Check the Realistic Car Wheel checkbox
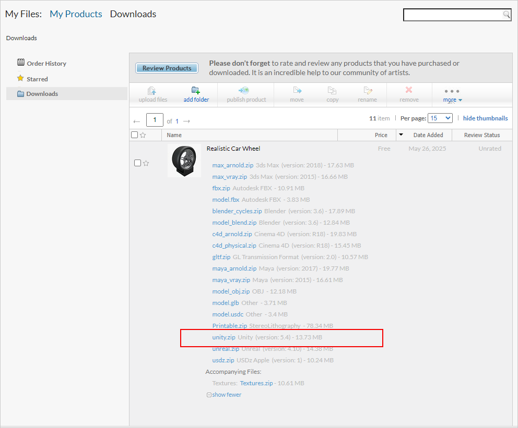 coord(137,163)
